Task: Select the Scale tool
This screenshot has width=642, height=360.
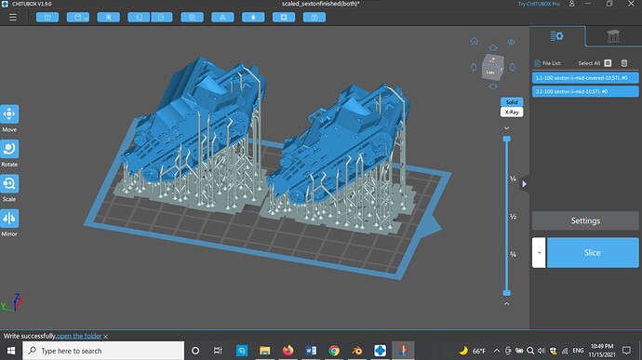Action: click(x=9, y=183)
